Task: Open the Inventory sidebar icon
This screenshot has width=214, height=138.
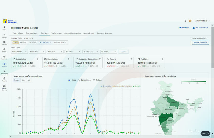Action: 4,43
